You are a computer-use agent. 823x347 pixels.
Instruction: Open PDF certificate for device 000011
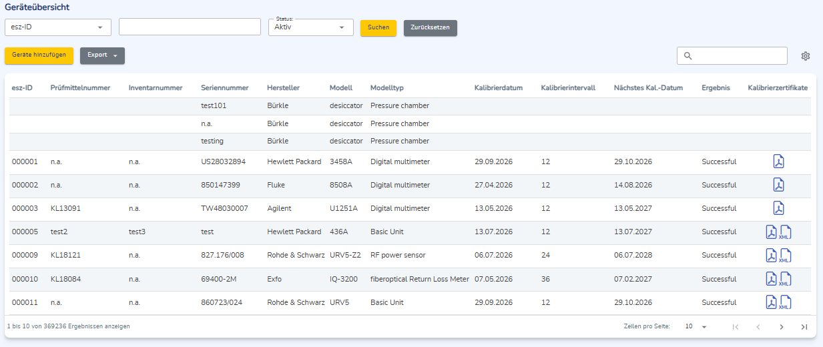(x=771, y=302)
